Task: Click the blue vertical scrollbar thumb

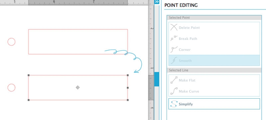Action: point(157,79)
